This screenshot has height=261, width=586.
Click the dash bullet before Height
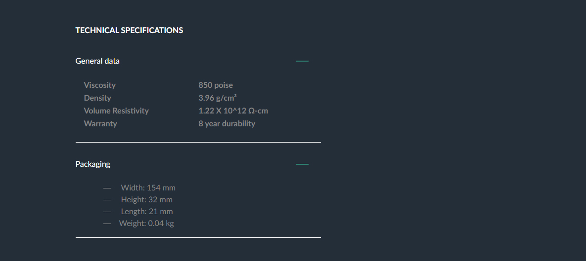click(x=107, y=200)
